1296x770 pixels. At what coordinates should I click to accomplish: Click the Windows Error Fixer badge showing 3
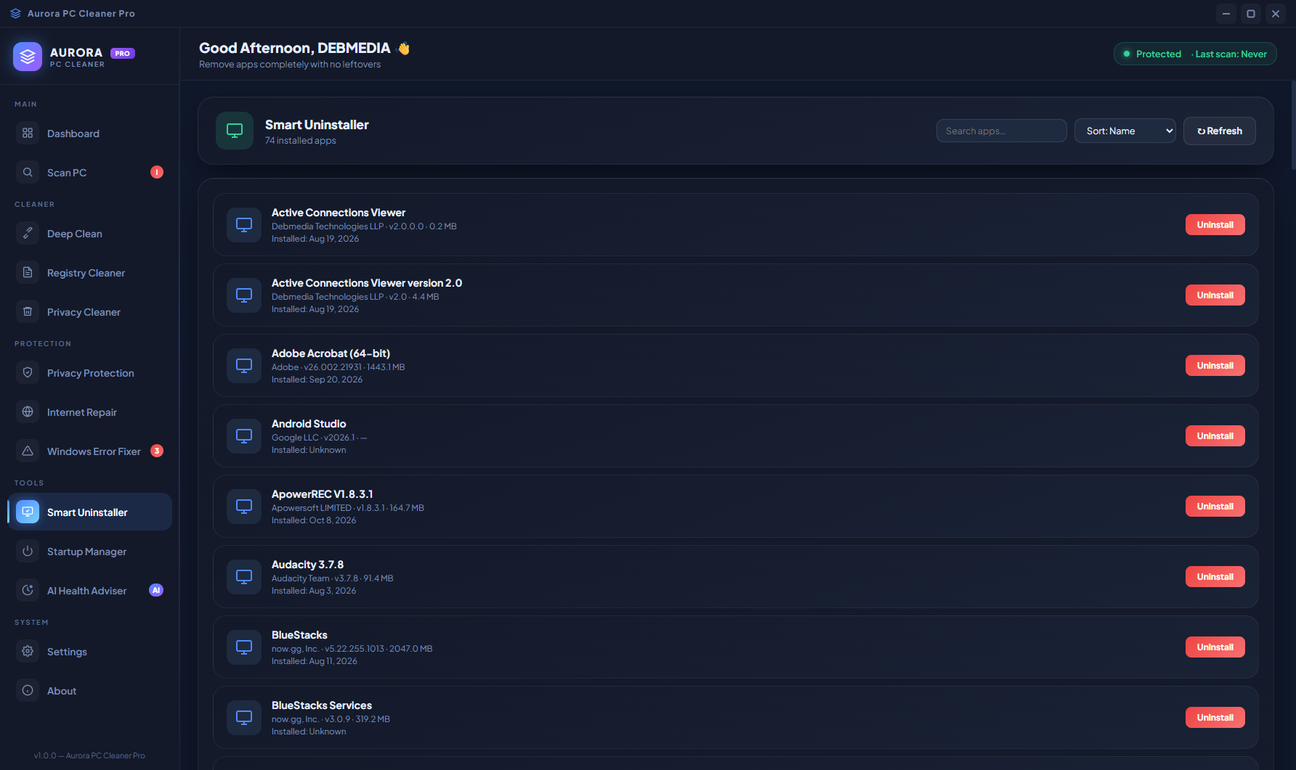(157, 451)
